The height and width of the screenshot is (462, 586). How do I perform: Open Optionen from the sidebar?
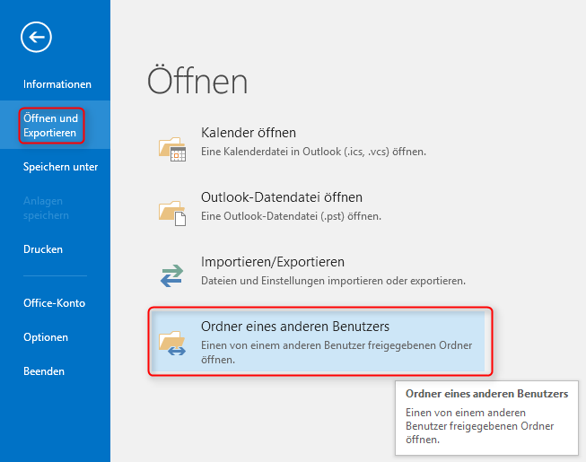tap(46, 337)
